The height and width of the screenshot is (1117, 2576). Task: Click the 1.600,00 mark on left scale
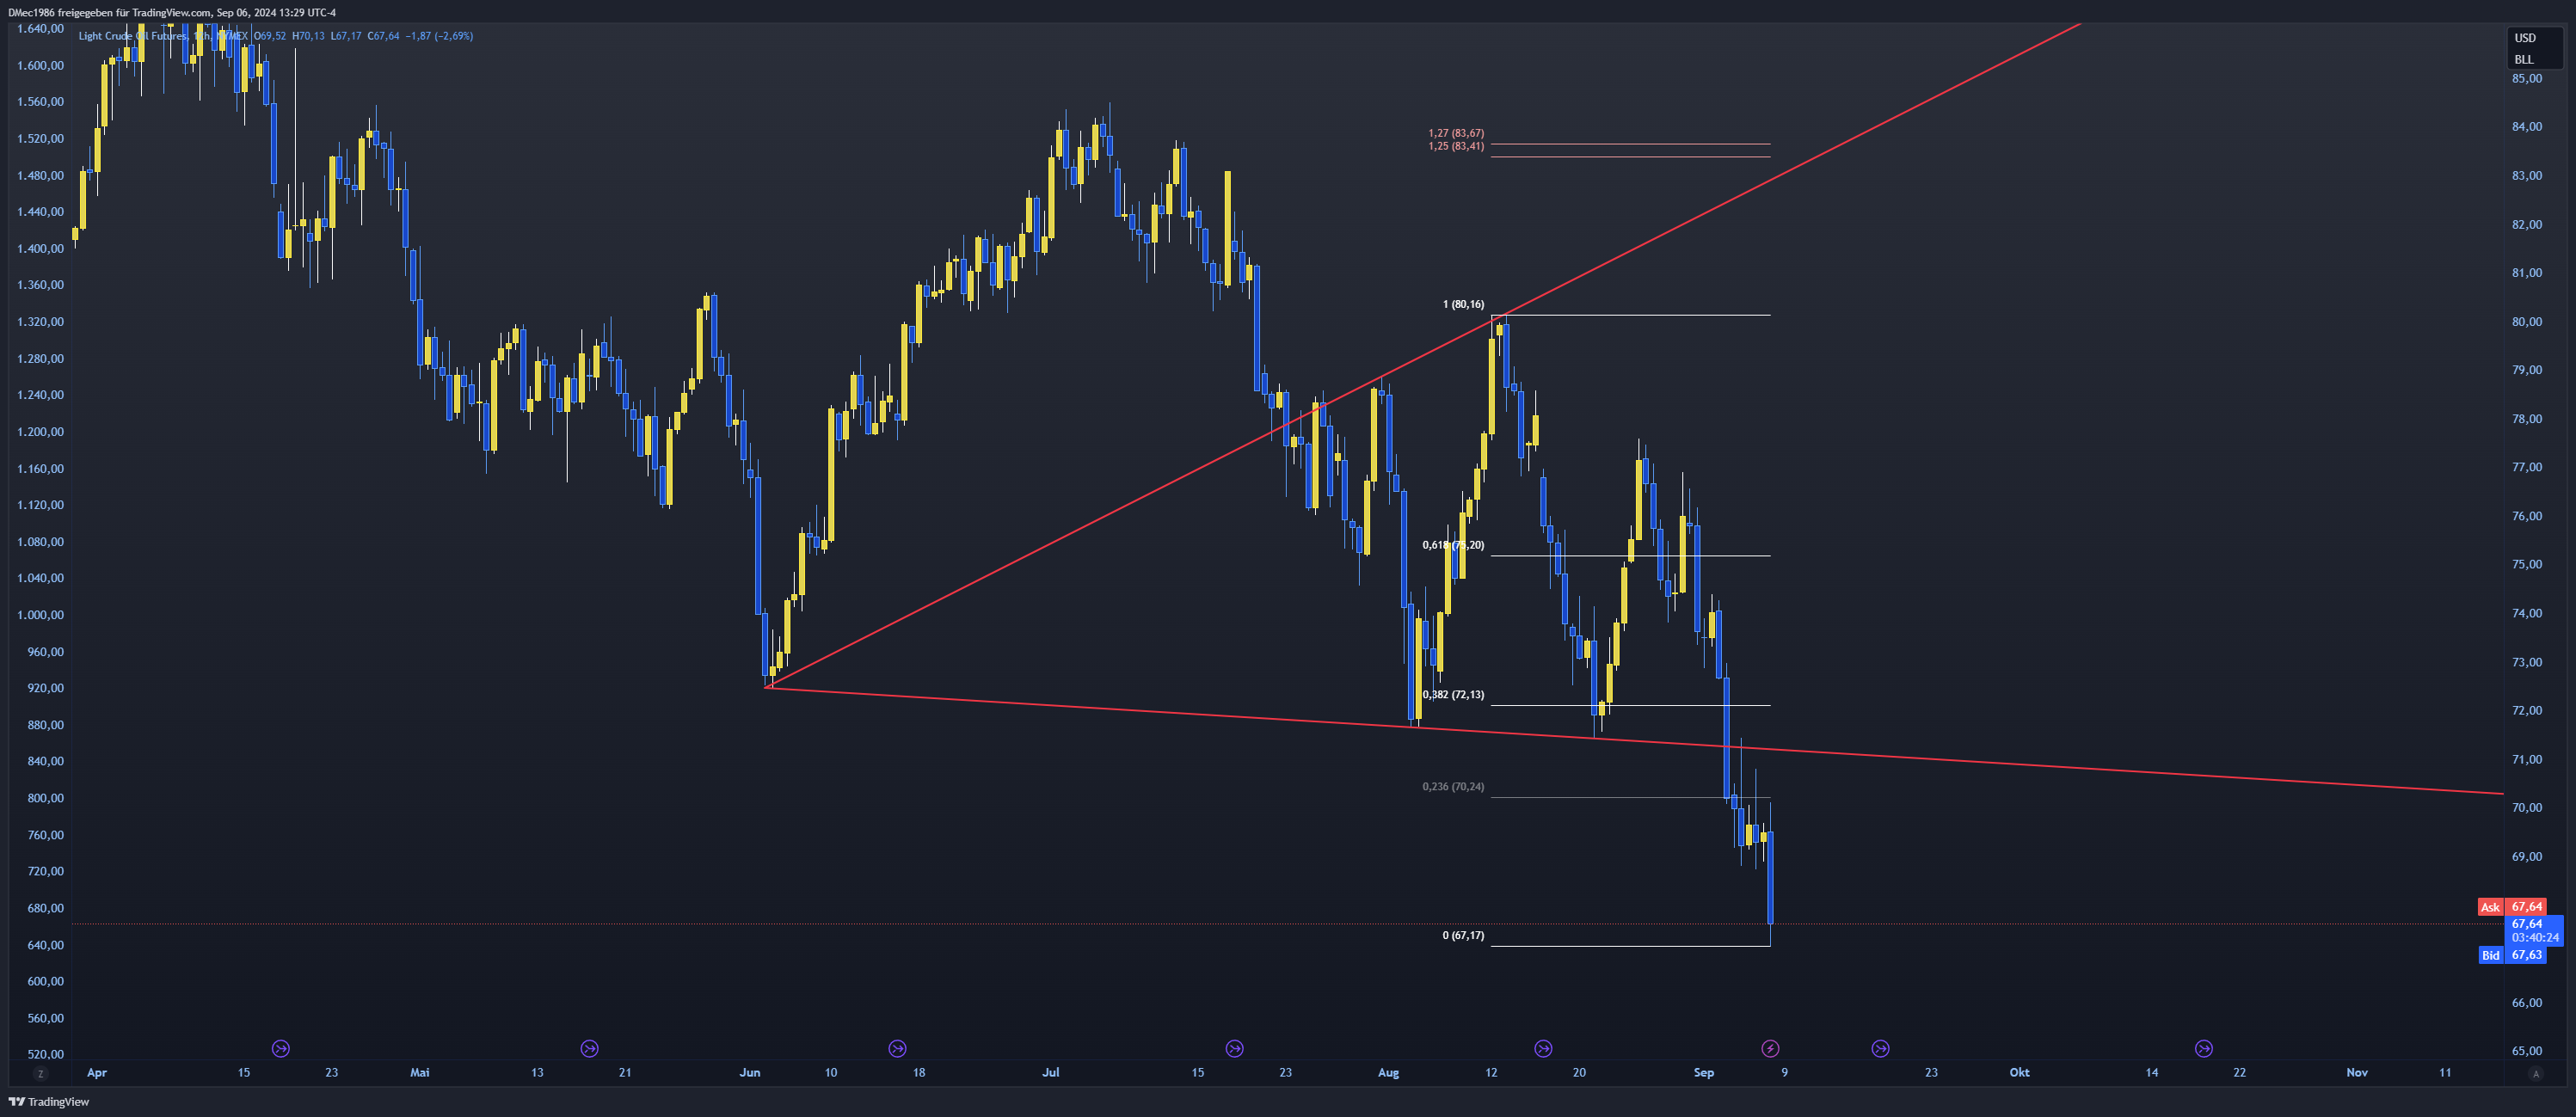pyautogui.click(x=40, y=66)
